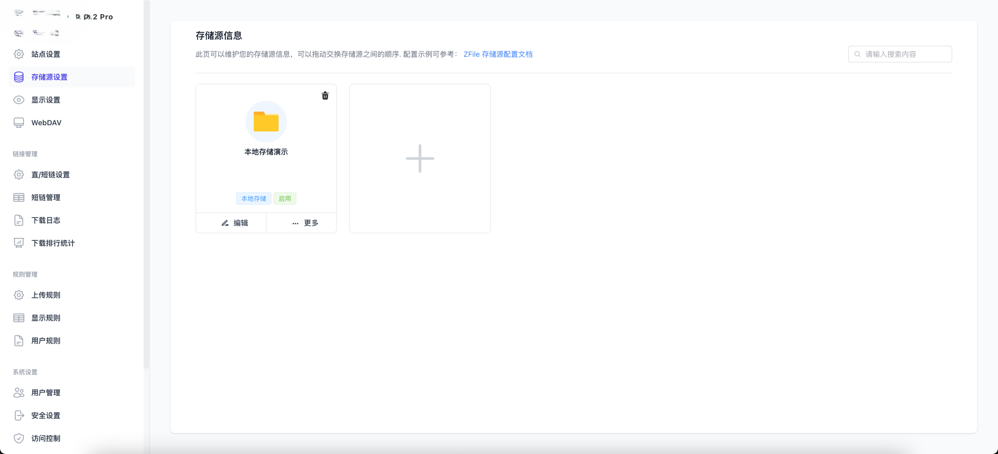Open 更多 options on storage card
This screenshot has height=454, width=998.
(x=301, y=223)
